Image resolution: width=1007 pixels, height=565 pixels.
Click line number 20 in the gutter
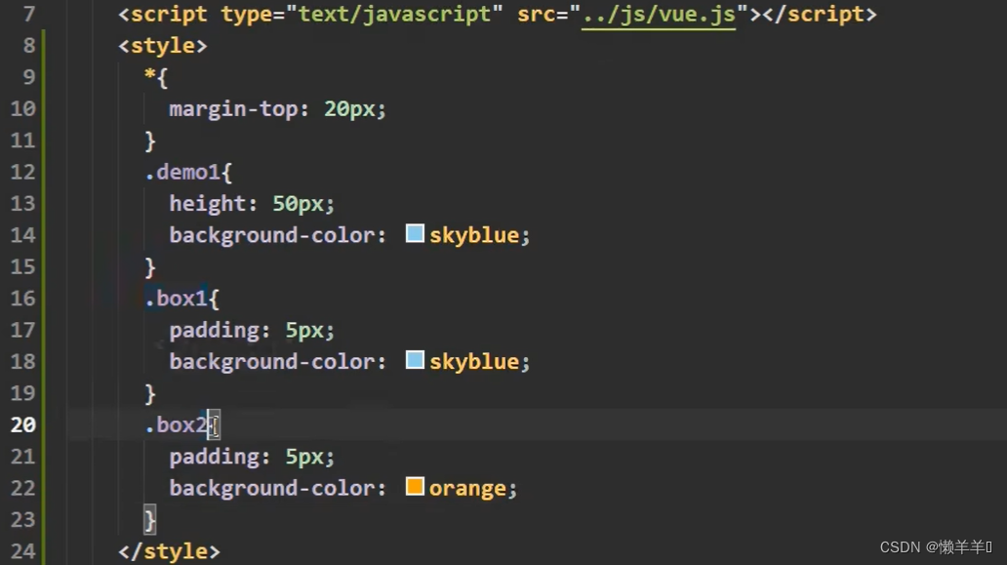23,425
